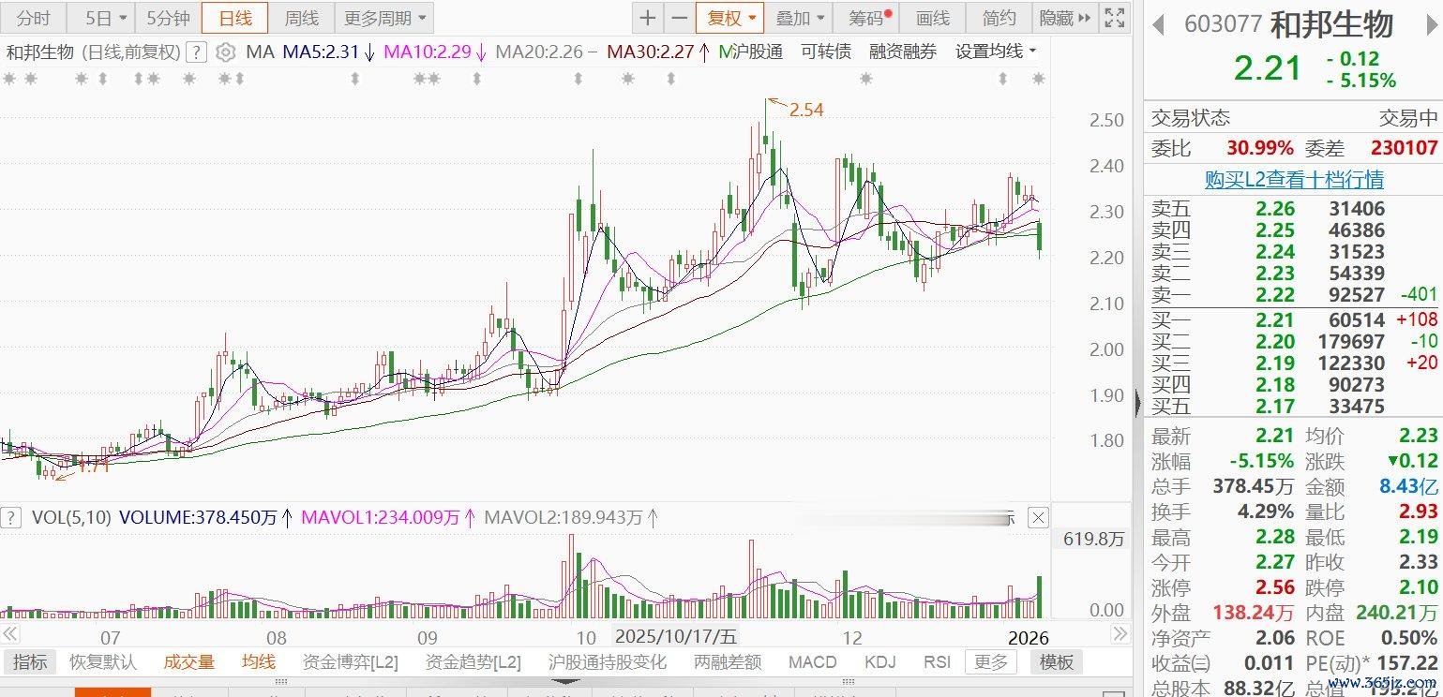
Task: Open the 复权 dropdown
Action: pos(729,18)
